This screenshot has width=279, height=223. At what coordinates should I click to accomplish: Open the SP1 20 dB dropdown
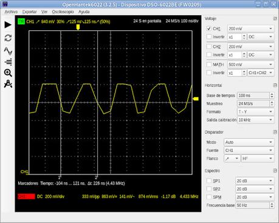(x=255, y=181)
